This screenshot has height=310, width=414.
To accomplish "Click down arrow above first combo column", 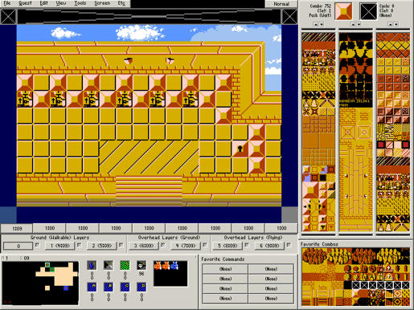I will (322, 24).
